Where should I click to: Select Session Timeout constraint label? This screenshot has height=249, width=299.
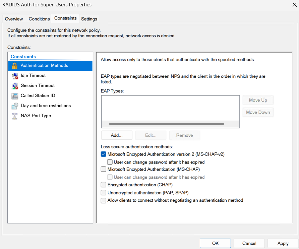click(x=38, y=85)
